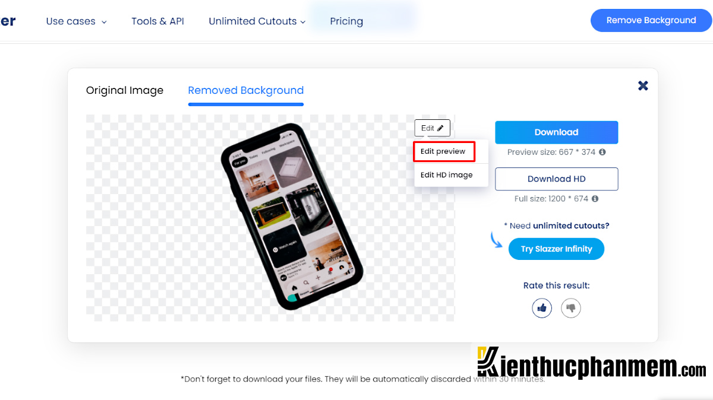713x400 pixels.
Task: Click info icon beside Full size
Action: 595,199
